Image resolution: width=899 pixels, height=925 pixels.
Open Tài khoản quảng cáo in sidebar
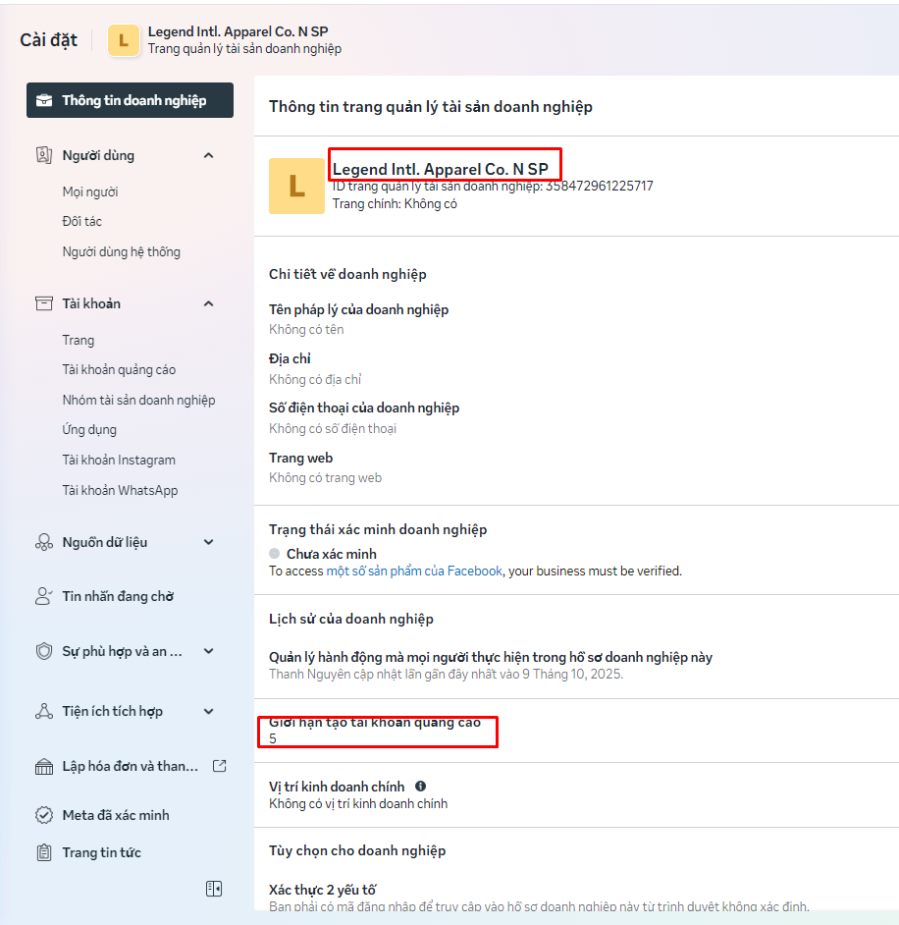(119, 370)
